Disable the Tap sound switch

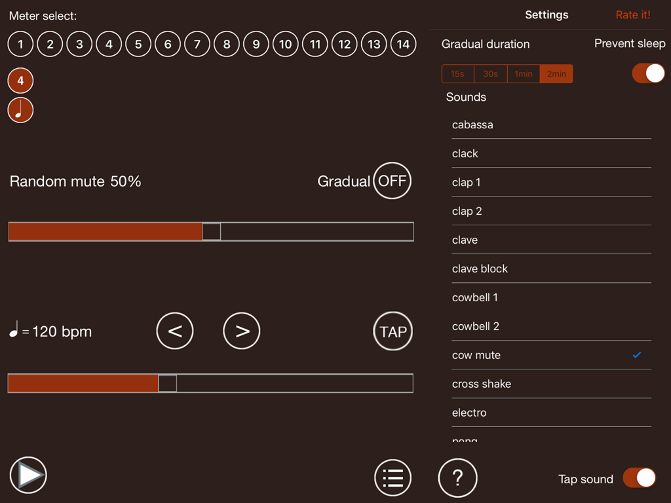click(x=639, y=478)
